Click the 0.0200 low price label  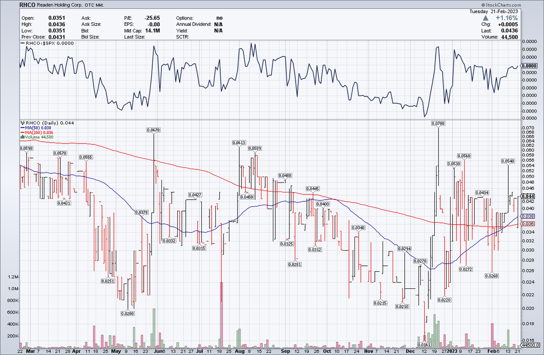click(127, 313)
